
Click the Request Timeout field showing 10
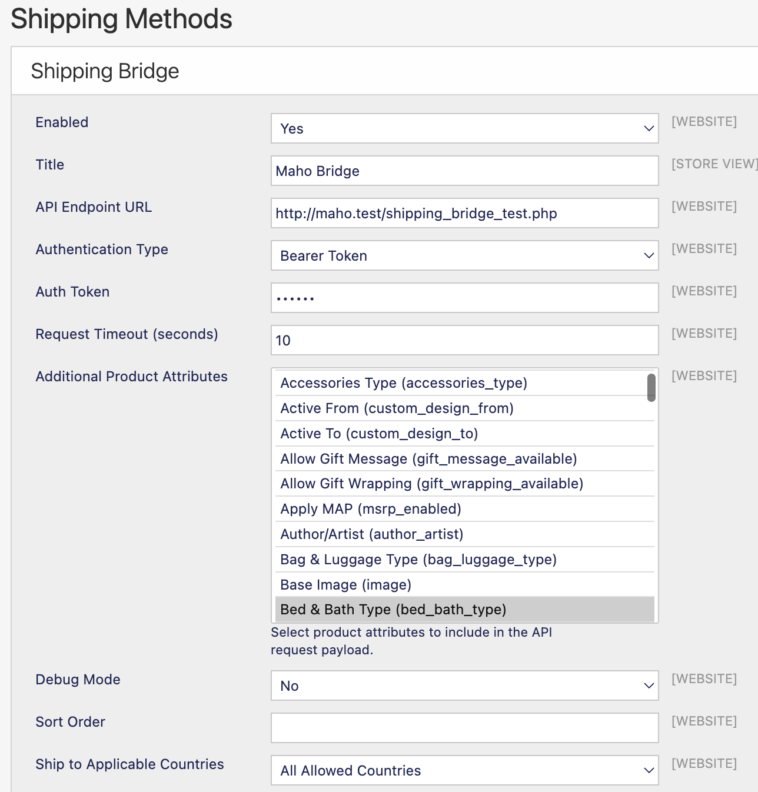(464, 340)
